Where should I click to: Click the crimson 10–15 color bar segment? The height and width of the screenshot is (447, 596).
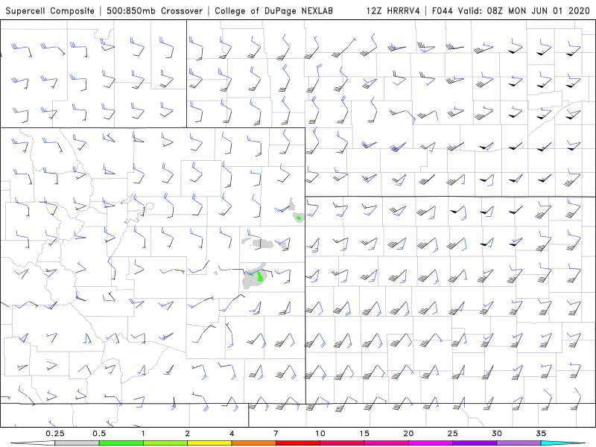coord(342,443)
